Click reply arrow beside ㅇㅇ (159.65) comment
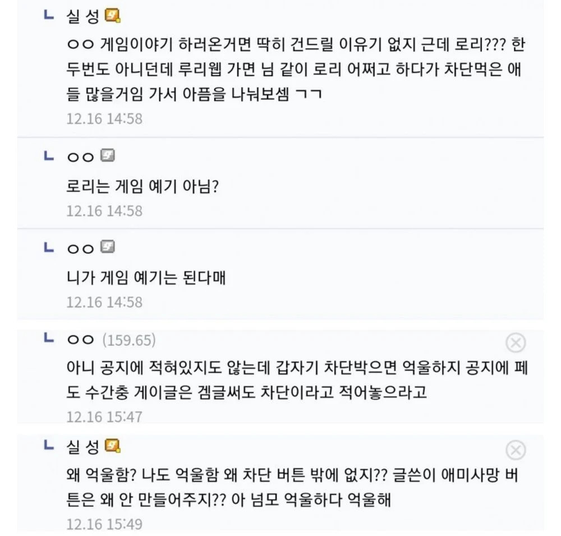Image resolution: width=561 pixels, height=536 pixels. pyautogui.click(x=48, y=337)
